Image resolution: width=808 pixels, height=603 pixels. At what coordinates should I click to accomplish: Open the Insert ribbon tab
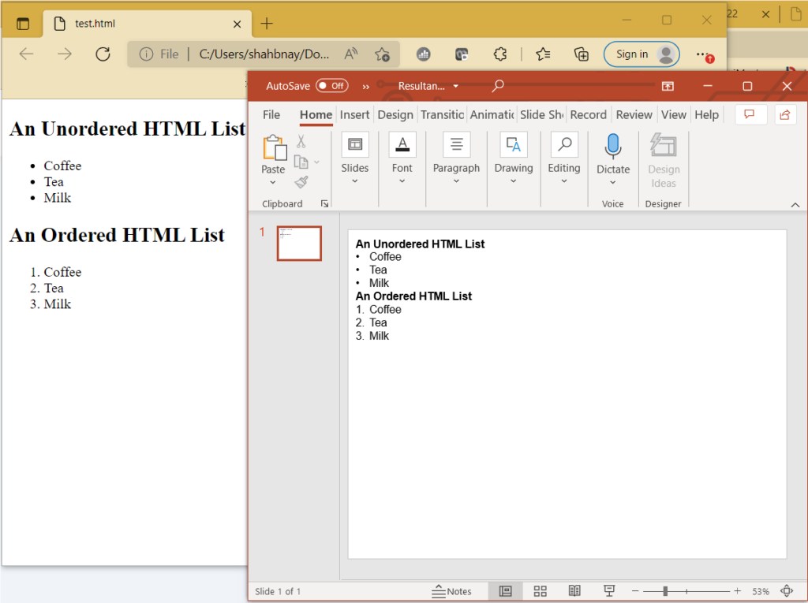point(354,114)
